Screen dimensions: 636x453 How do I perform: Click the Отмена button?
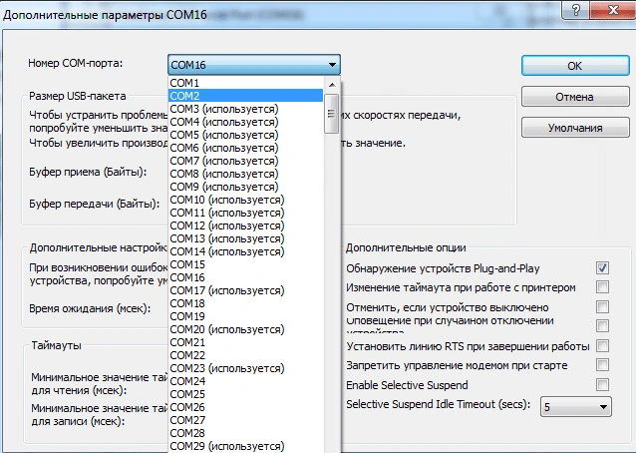(575, 97)
